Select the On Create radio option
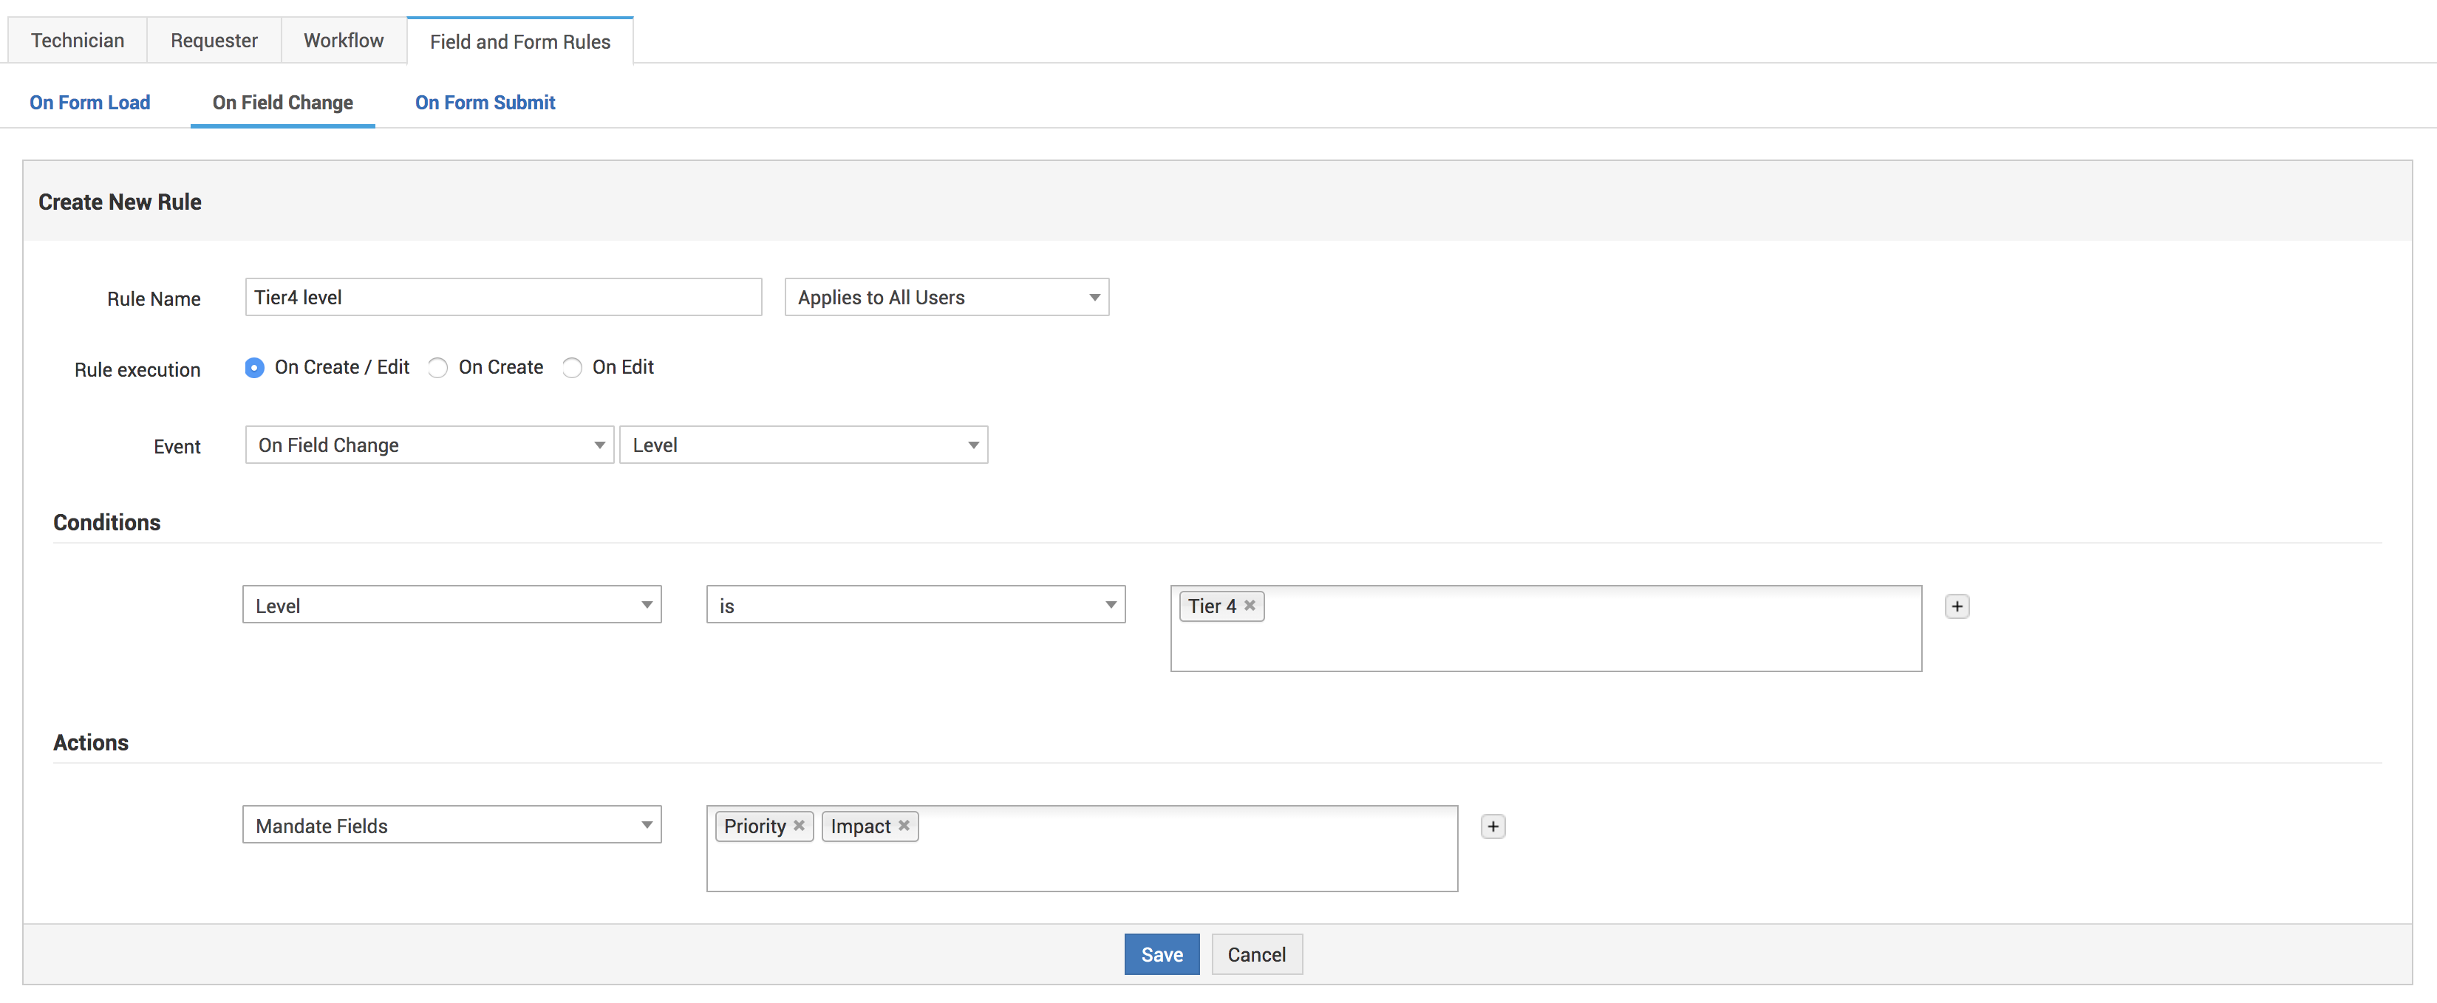This screenshot has height=1003, width=2437. (x=438, y=368)
